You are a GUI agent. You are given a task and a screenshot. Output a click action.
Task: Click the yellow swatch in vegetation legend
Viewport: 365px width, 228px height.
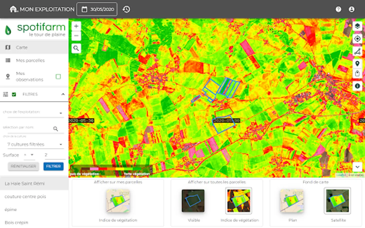120,169
